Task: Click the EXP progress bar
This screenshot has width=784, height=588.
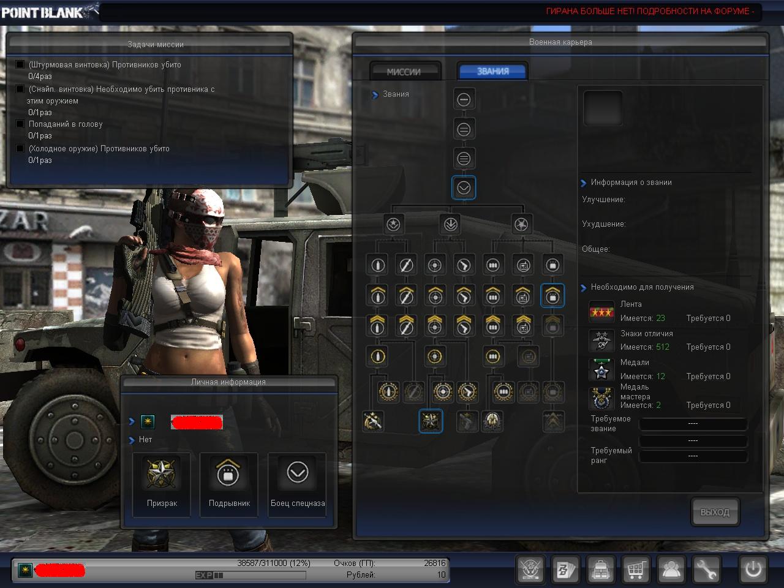Action: click(251, 575)
